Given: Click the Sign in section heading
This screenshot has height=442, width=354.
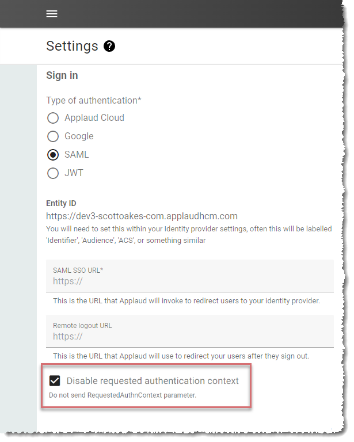Looking at the screenshot, I should coord(62,75).
